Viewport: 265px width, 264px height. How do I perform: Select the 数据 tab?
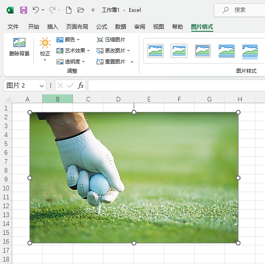tap(121, 27)
